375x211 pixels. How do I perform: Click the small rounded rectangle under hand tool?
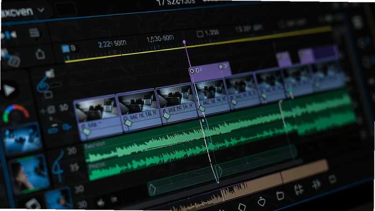pos(49,95)
